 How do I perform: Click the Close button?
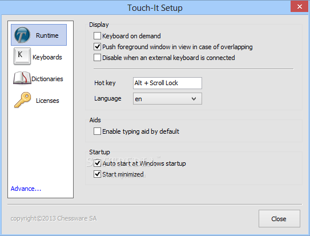[x=279, y=219]
